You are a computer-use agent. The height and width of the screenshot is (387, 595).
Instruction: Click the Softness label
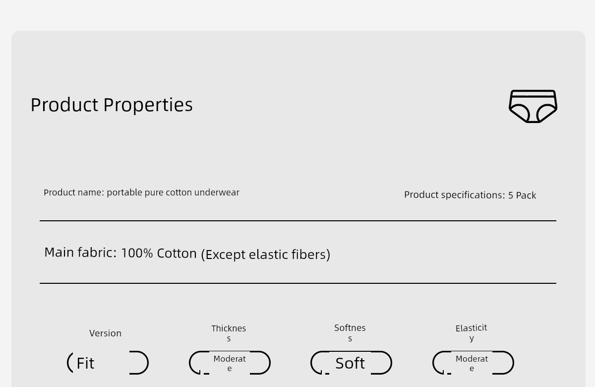[350, 333]
